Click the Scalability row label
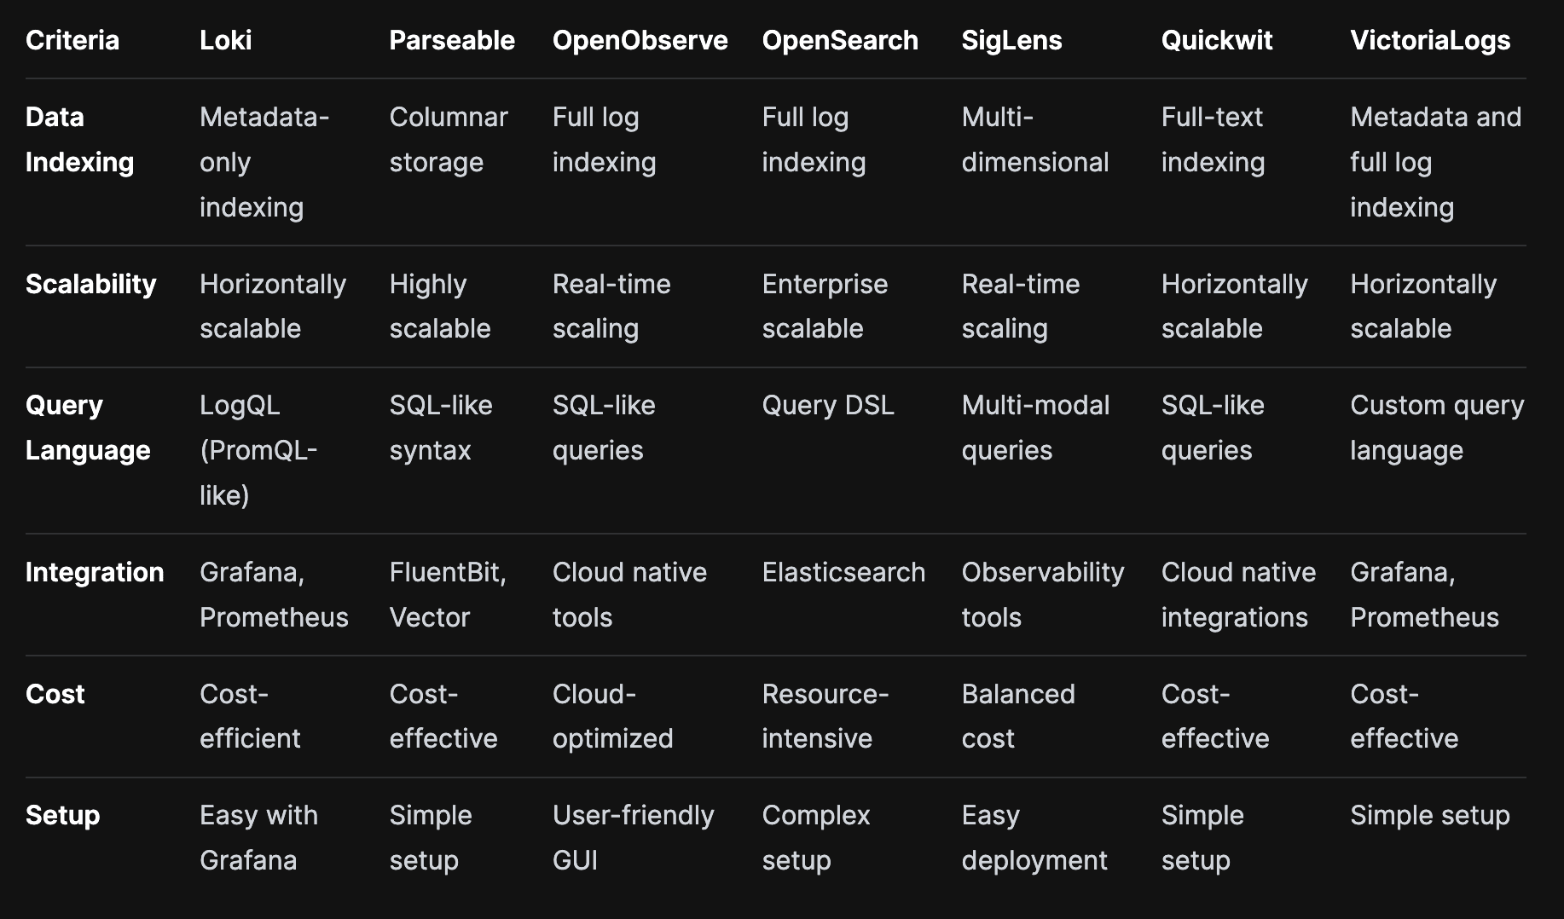Image resolution: width=1564 pixels, height=919 pixels. point(91,284)
